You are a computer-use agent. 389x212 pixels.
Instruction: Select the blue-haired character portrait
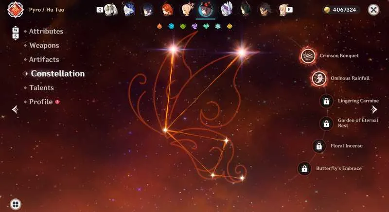129,9
